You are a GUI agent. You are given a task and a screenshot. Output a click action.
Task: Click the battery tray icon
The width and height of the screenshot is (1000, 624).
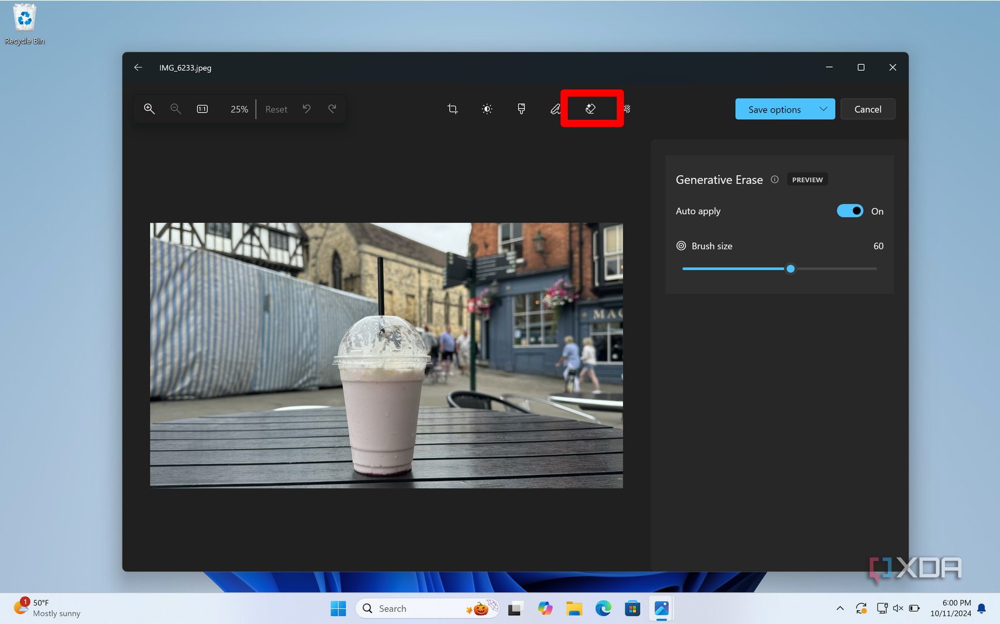coord(914,608)
